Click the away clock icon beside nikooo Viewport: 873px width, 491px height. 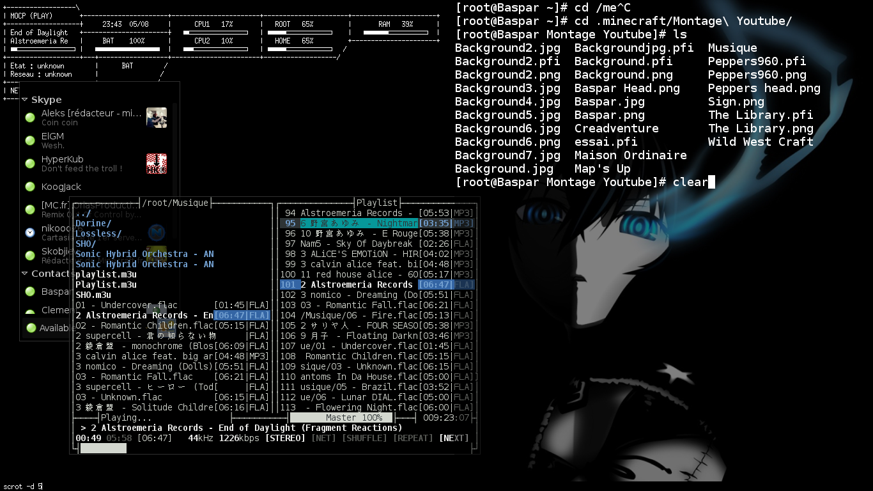30,232
